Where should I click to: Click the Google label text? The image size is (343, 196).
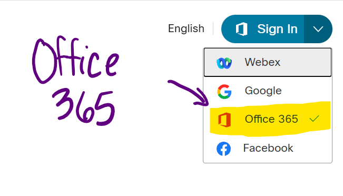click(263, 91)
